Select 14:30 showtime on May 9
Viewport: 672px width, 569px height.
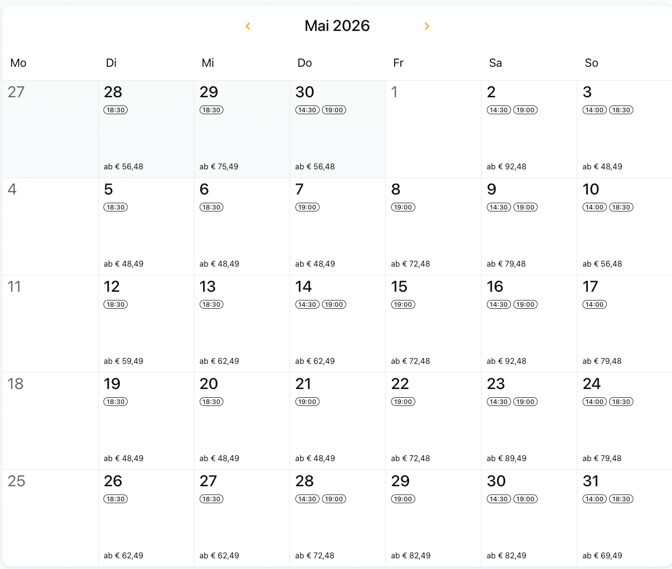498,208
